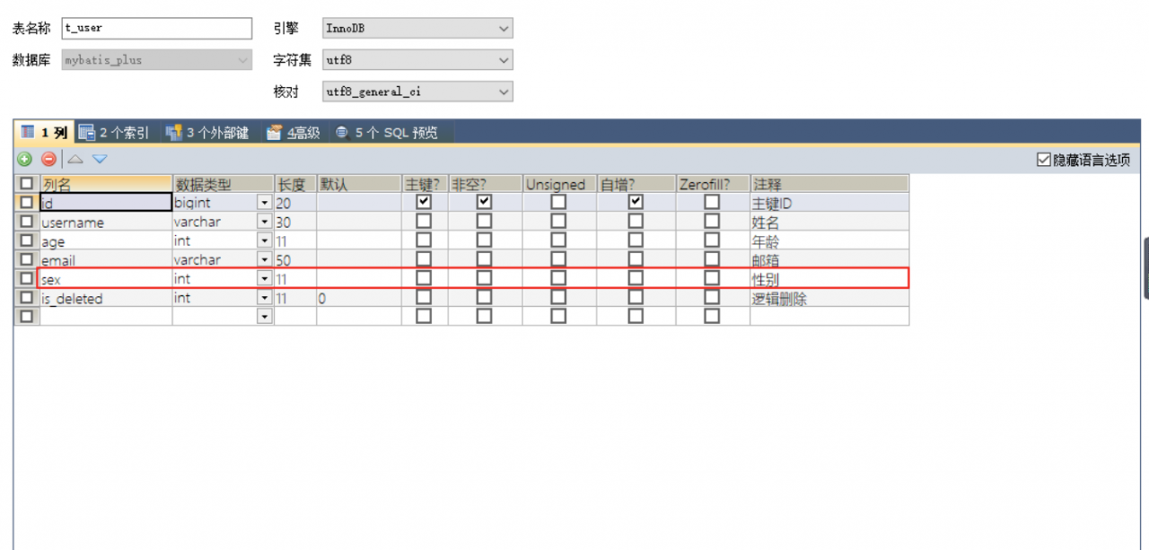The image size is (1149, 550).
Task: Uncheck the 自增? checkbox for the id row
Action: 636,203
